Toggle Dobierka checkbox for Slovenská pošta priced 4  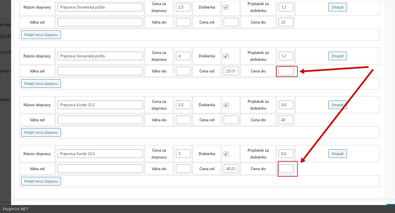226,56
